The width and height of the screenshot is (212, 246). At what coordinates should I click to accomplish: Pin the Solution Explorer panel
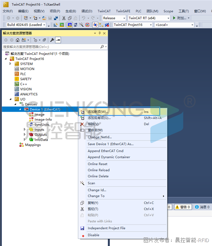pos(100,33)
